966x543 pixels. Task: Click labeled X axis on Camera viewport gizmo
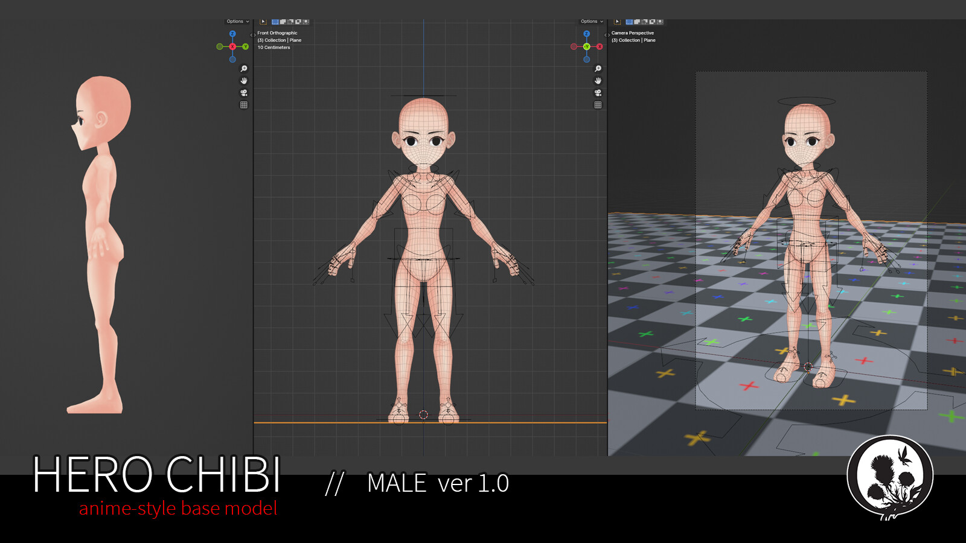point(600,46)
